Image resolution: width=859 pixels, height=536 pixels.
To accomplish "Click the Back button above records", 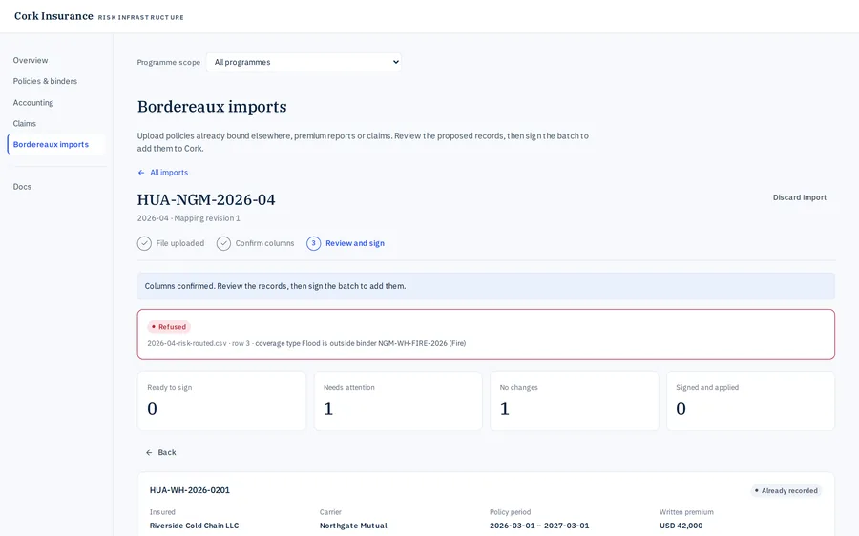I will [160, 452].
